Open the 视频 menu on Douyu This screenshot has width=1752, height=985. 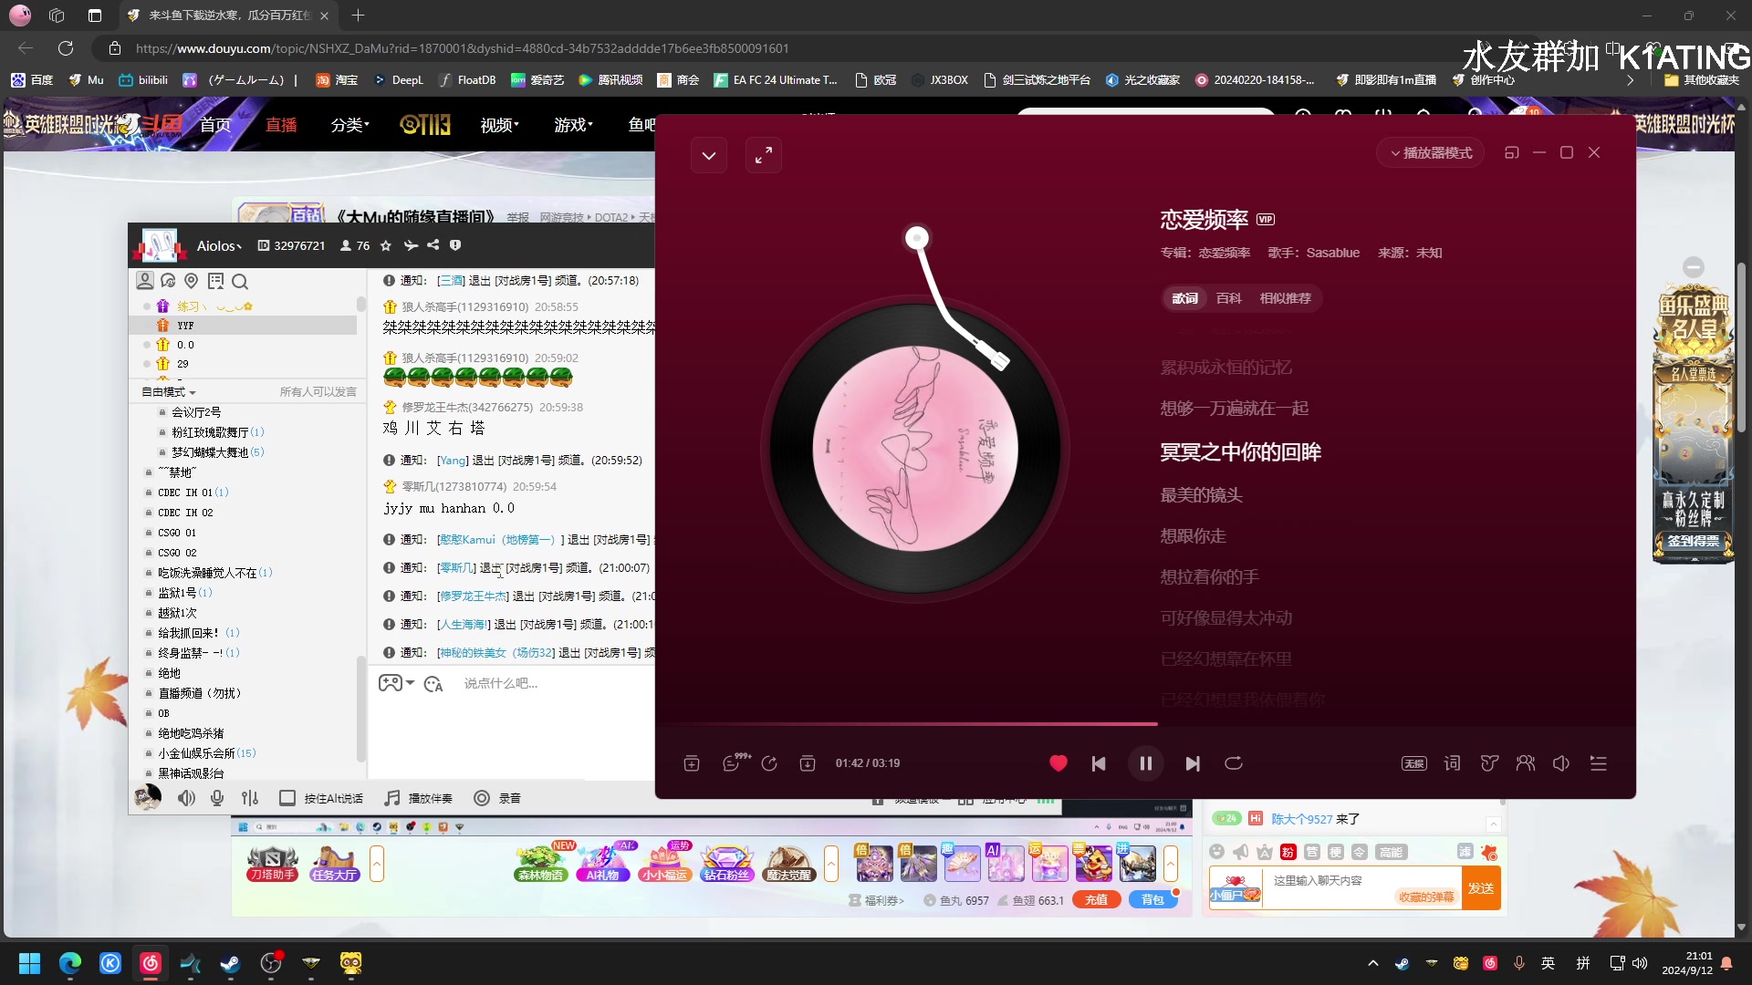[x=500, y=125]
